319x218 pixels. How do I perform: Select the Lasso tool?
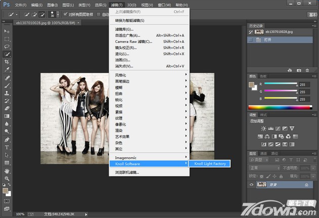[x=7, y=46]
